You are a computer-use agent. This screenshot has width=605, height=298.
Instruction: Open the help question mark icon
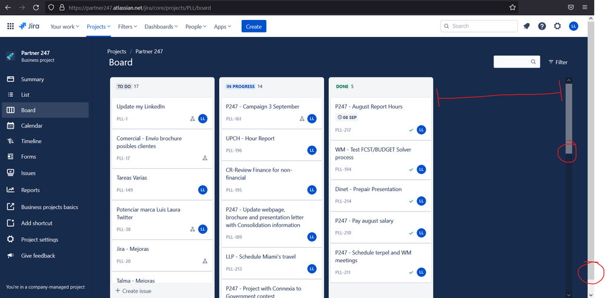click(x=542, y=26)
